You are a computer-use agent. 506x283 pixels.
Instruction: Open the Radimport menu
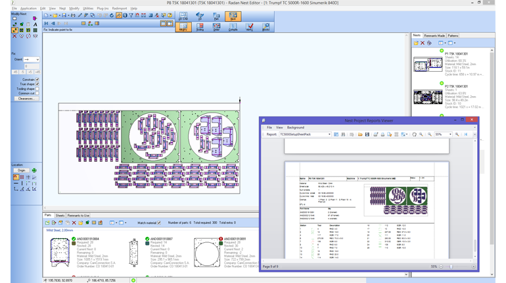tap(119, 9)
